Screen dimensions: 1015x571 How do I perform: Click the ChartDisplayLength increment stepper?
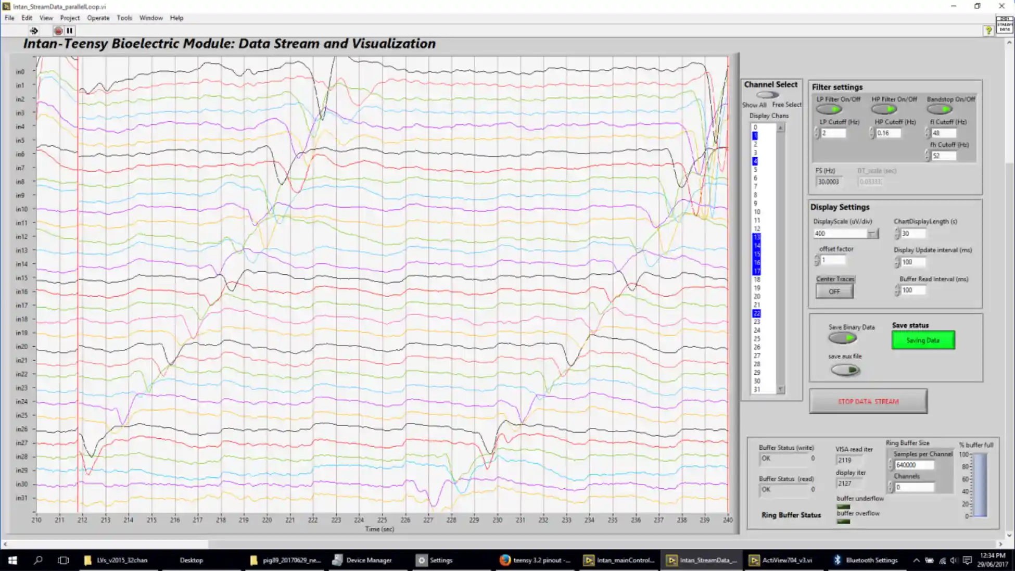click(x=897, y=231)
